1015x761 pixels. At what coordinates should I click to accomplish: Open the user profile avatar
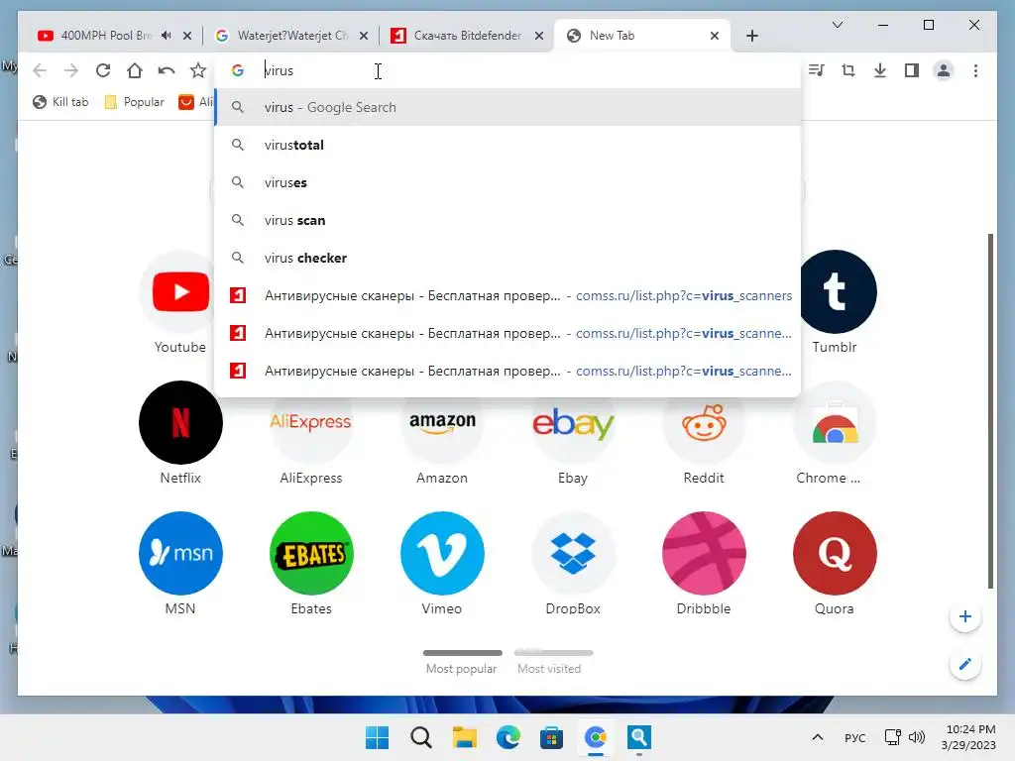pos(944,70)
